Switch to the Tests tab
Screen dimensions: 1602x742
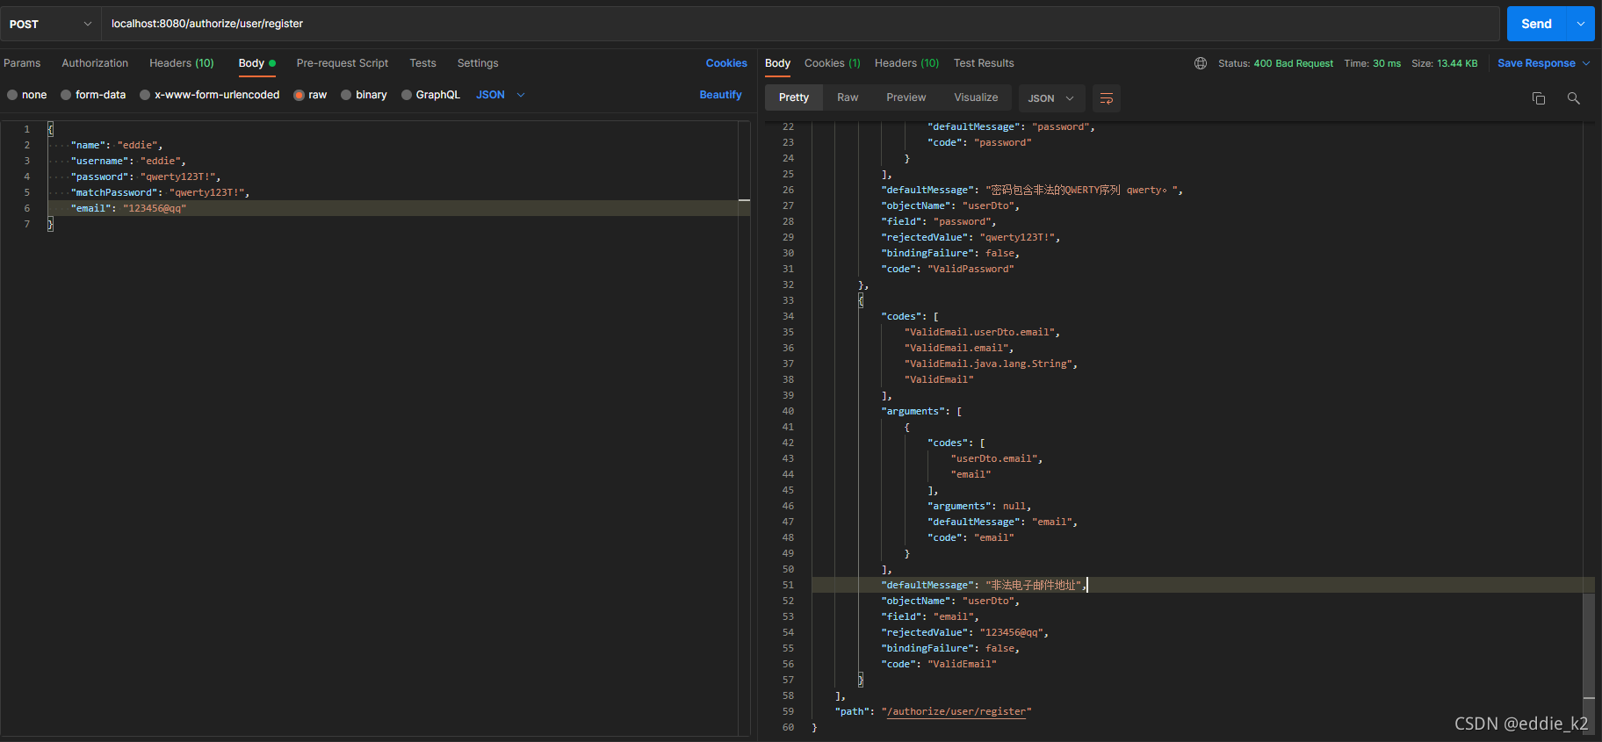pos(422,63)
